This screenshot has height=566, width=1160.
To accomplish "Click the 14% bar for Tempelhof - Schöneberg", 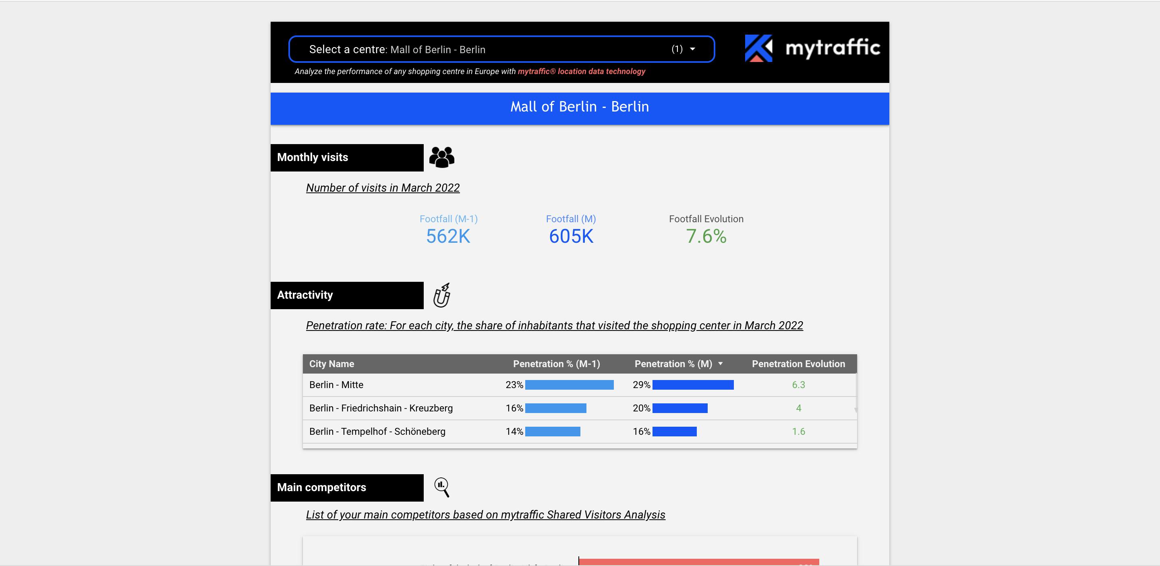I will point(553,432).
